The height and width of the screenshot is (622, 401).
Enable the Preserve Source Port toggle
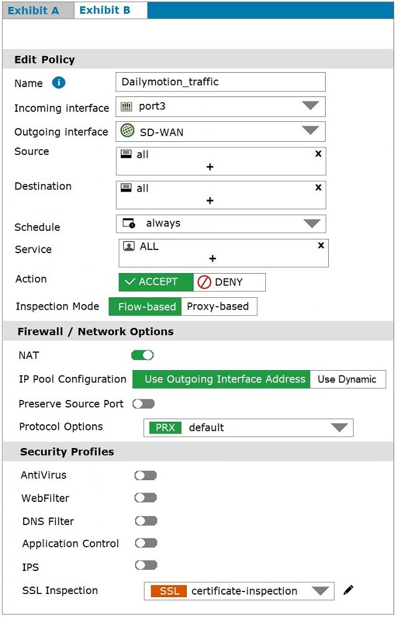pyautogui.click(x=143, y=404)
